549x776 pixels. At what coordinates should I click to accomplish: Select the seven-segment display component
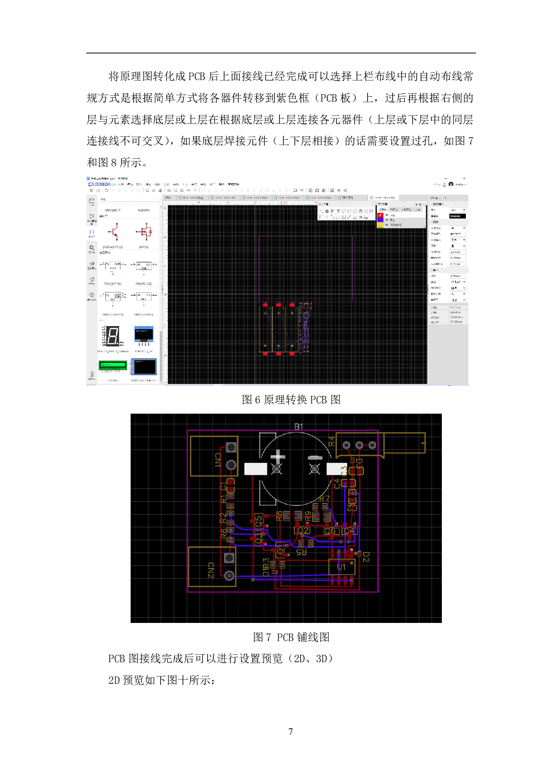pyautogui.click(x=113, y=336)
